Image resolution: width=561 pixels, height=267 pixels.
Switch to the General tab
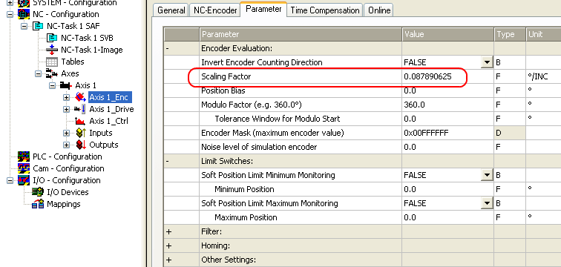point(171,10)
